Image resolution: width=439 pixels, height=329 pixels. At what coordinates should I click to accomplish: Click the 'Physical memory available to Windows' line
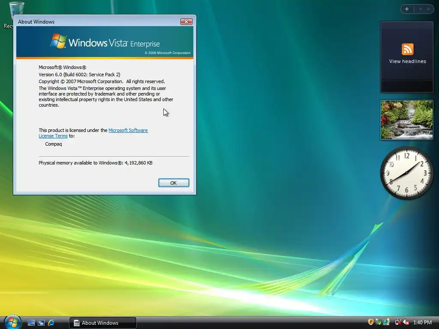point(96,163)
